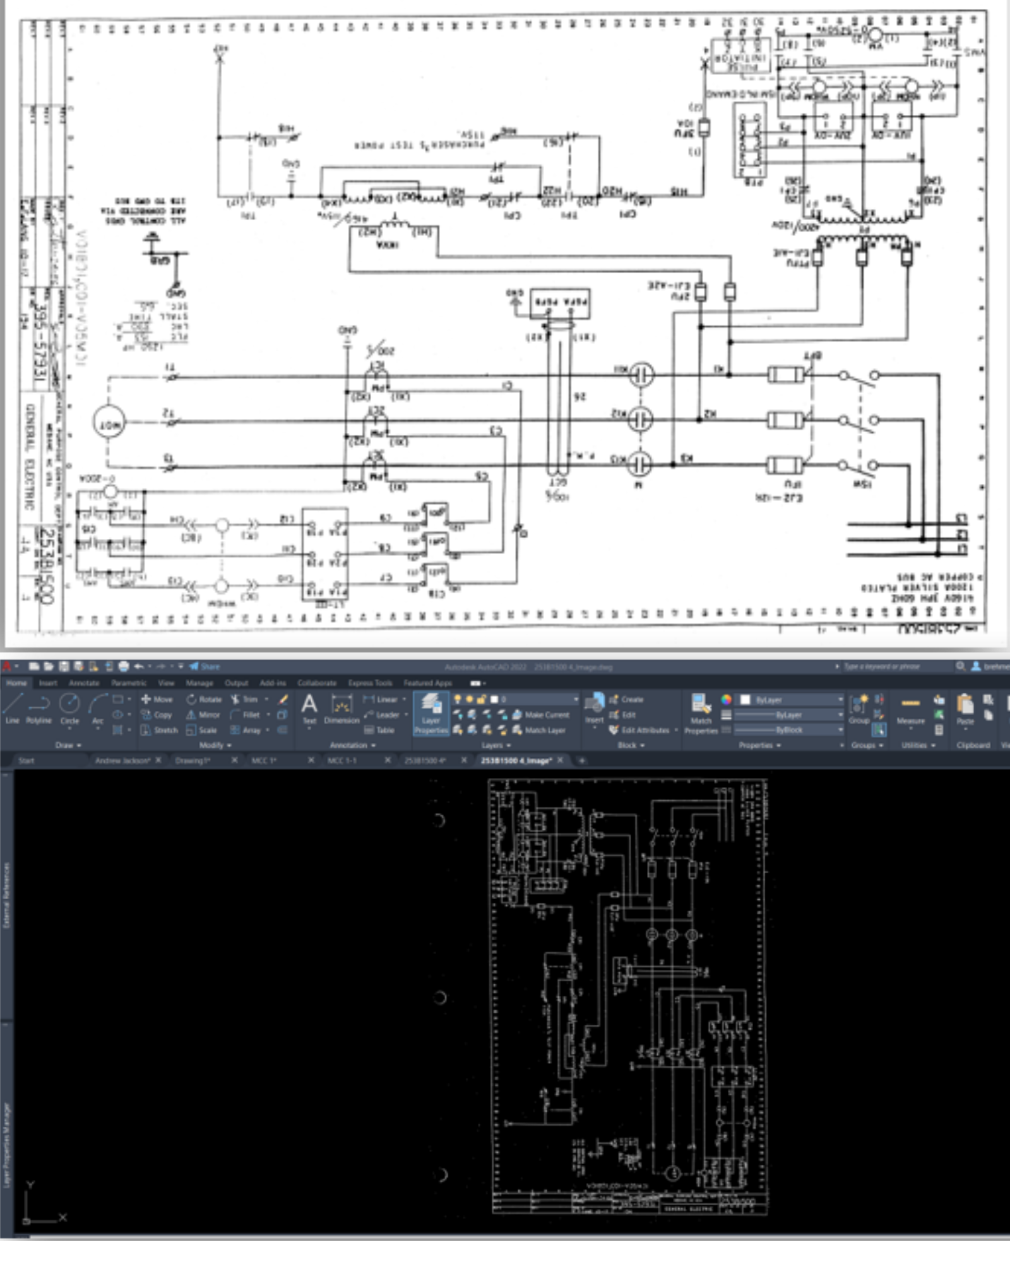Screen dimensions: 1010x1262
Task: Choose the Circle tool in Draw panel
Action: point(69,707)
